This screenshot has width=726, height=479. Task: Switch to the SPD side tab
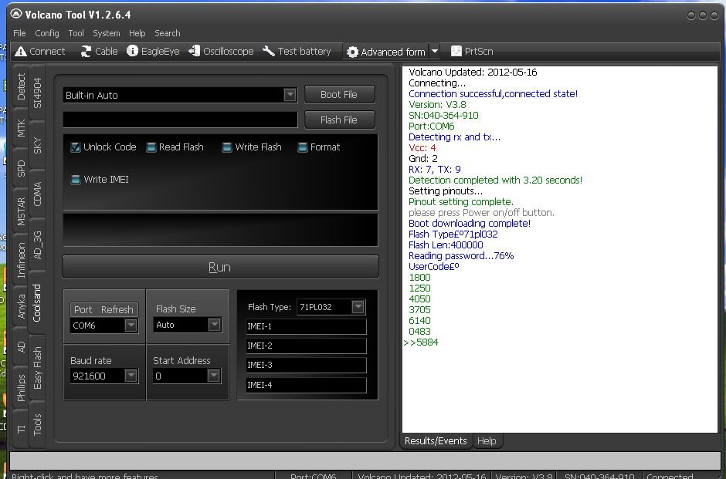click(21, 168)
